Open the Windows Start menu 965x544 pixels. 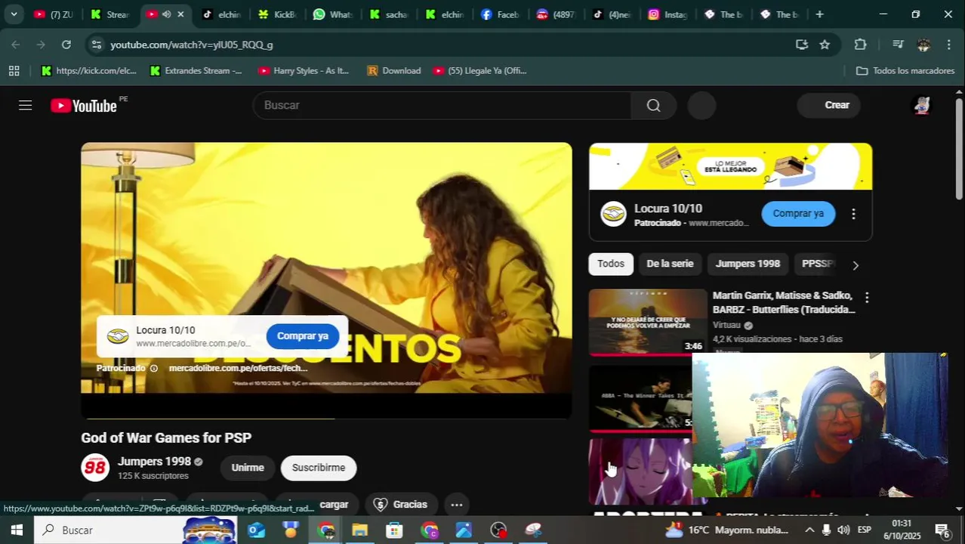16,530
